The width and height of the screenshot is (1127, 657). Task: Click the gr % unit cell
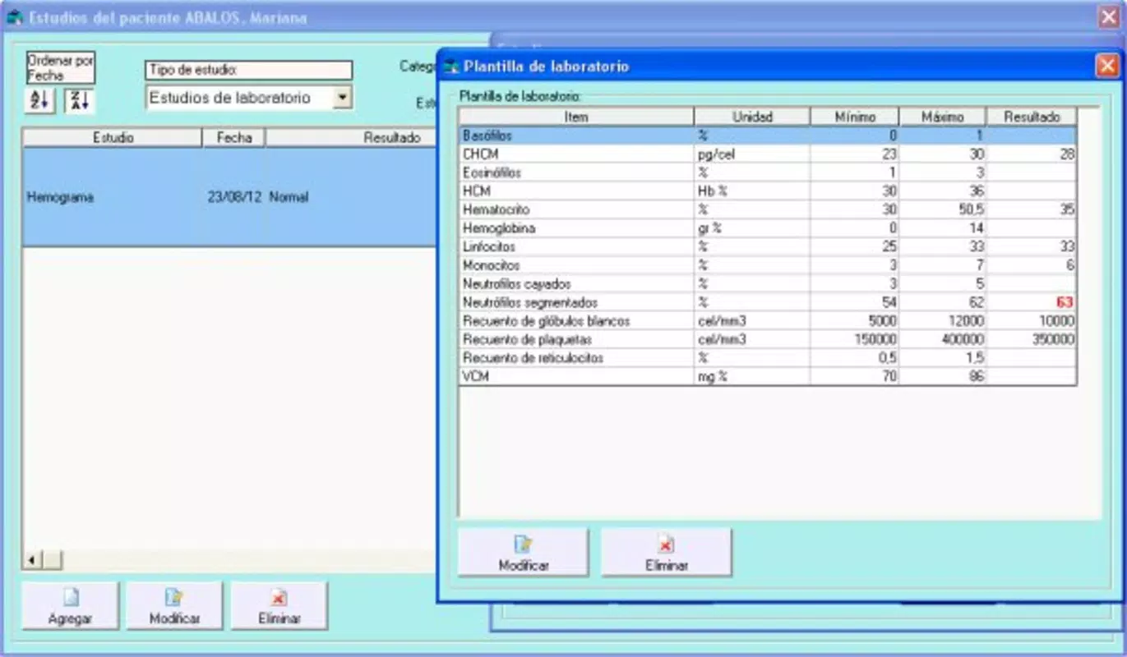click(752, 228)
